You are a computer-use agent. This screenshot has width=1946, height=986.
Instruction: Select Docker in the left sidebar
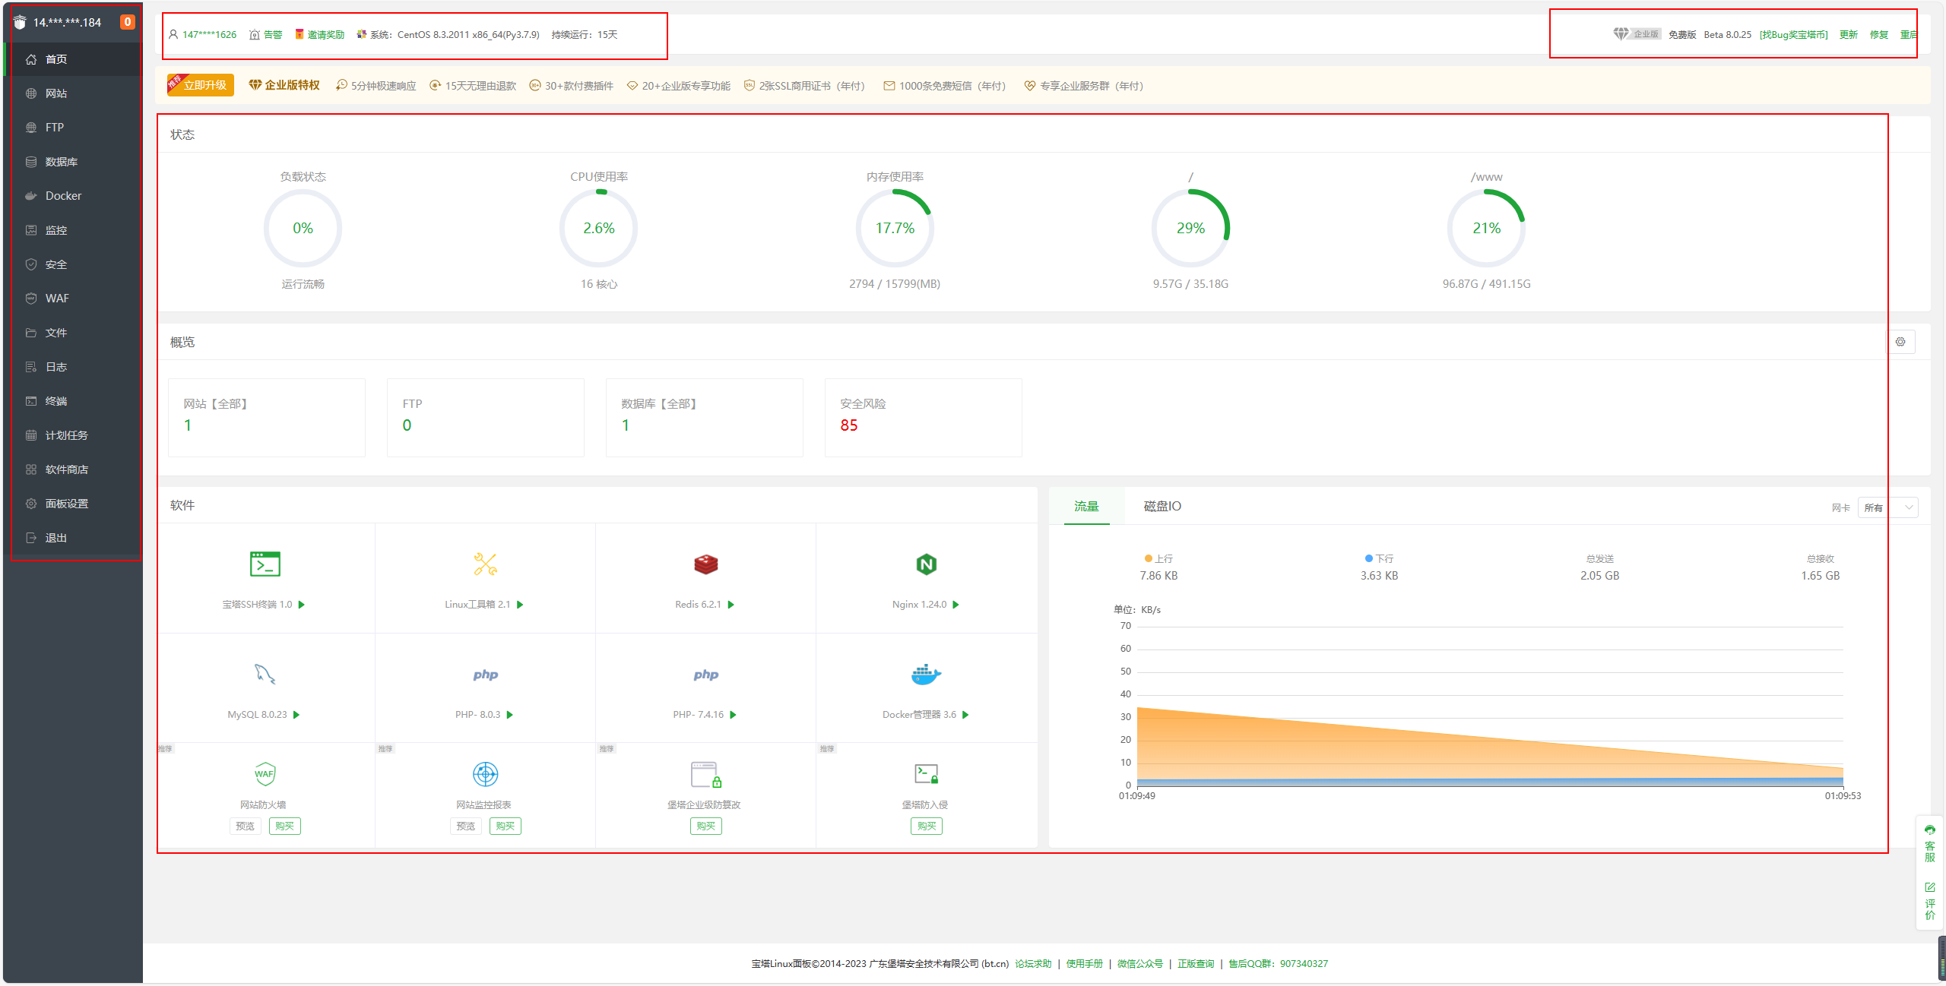pos(63,196)
